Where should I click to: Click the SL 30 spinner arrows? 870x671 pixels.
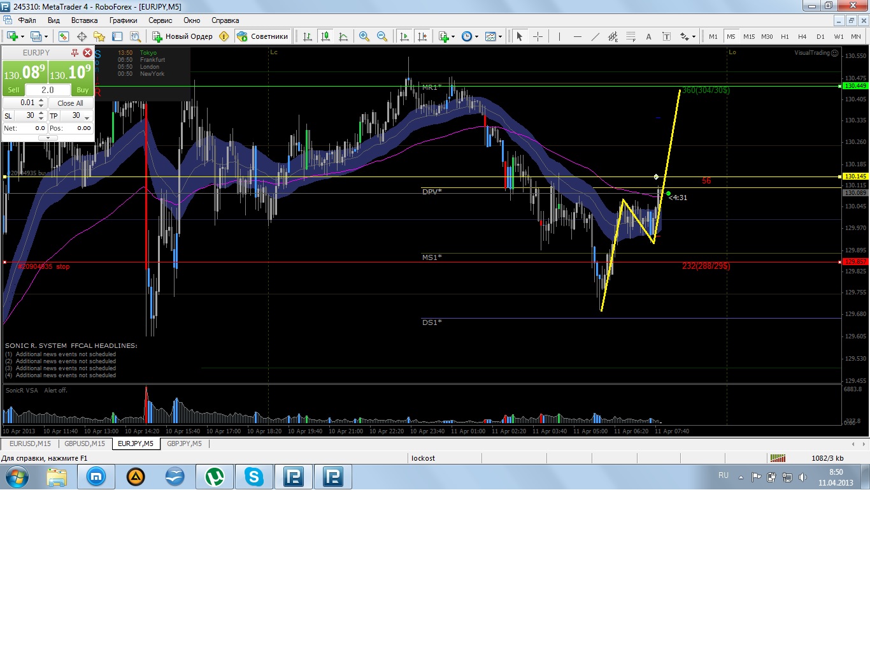(x=41, y=115)
